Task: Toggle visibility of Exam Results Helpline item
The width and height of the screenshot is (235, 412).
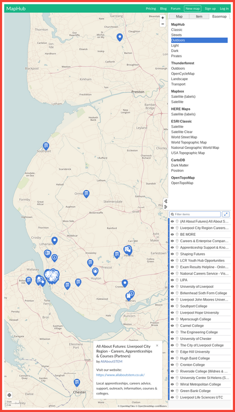Action: (x=172, y=267)
